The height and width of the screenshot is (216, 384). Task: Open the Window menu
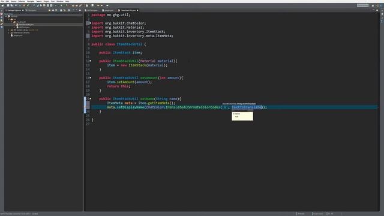[x=60, y=1]
